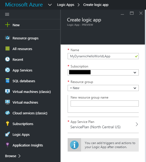The width and height of the screenshot is (146, 162).
Task: Click the Microsoft Azure logo text
Action: pyautogui.click(x=24, y=5)
